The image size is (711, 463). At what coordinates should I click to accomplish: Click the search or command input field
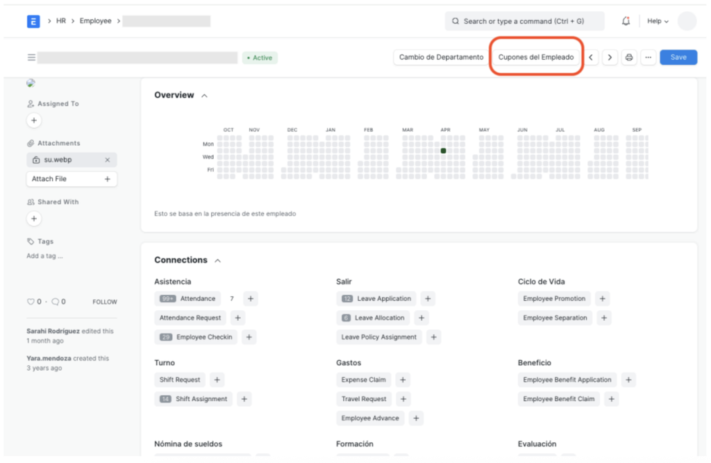(524, 22)
